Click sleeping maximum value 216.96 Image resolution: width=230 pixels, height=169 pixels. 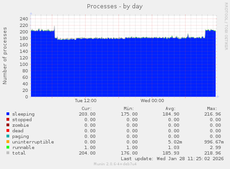point(212,114)
